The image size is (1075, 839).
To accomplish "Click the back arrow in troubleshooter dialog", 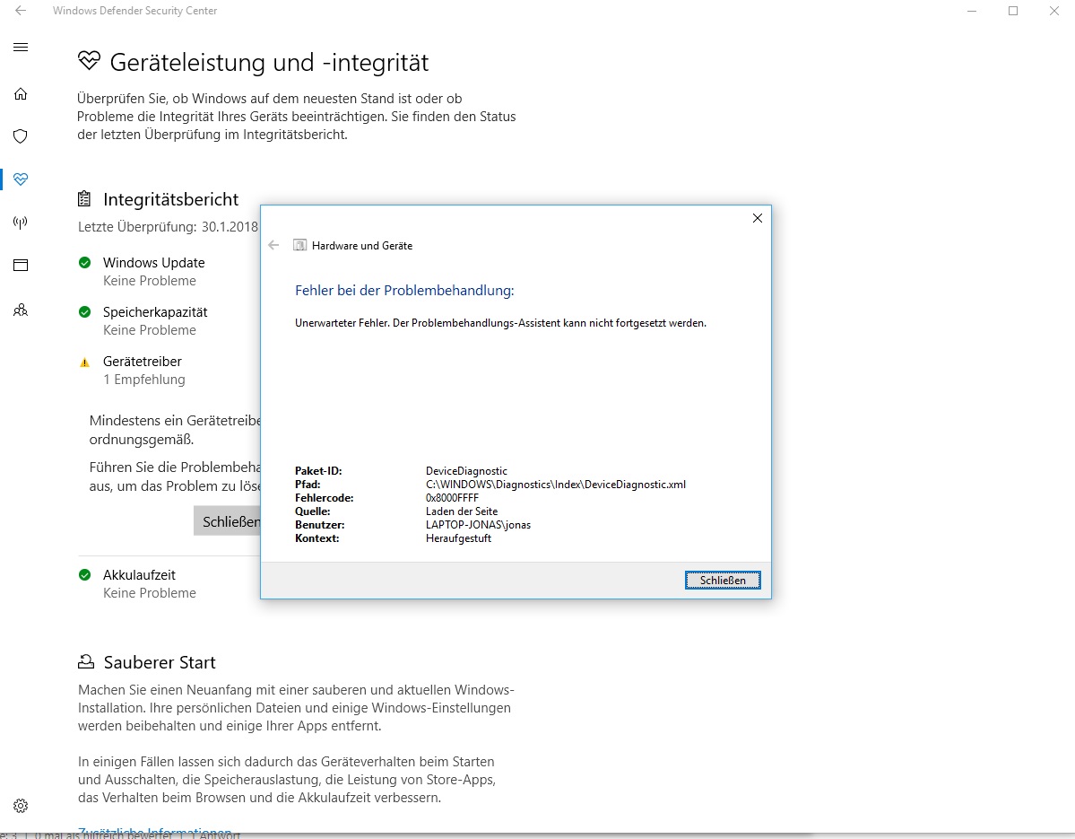I will pyautogui.click(x=273, y=245).
